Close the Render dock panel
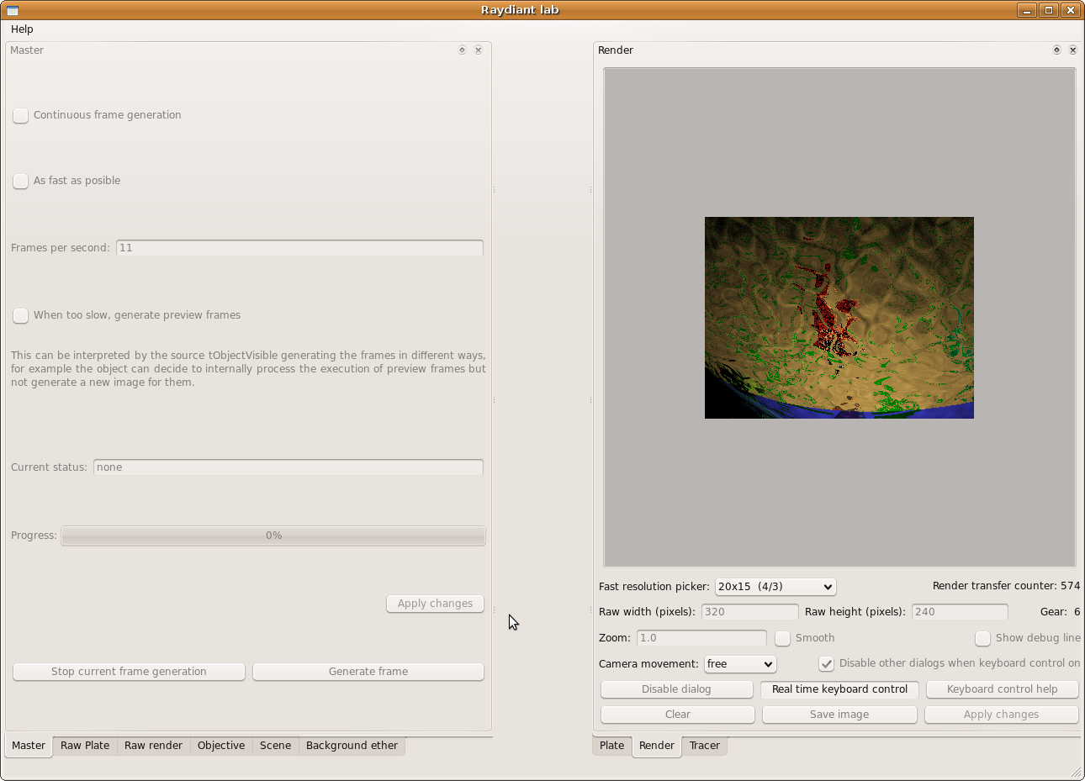 point(1073,50)
